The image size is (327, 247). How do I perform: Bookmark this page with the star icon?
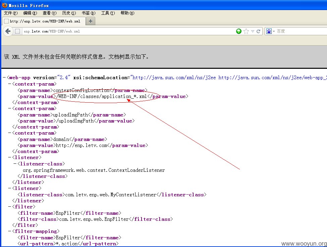pyautogui.click(x=246, y=31)
